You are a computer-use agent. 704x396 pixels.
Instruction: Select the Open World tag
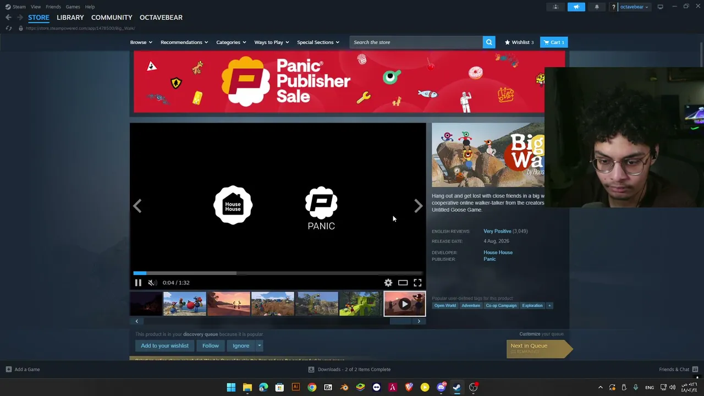pyautogui.click(x=445, y=306)
